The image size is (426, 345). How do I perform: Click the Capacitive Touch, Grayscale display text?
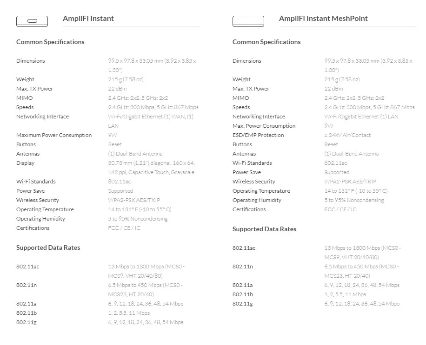click(161, 172)
